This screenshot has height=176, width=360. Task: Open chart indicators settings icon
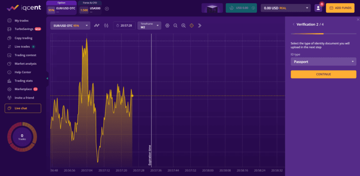[x=167, y=26]
